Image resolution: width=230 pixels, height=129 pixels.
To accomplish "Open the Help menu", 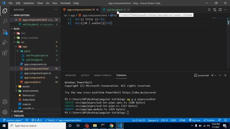I will 76,3.
